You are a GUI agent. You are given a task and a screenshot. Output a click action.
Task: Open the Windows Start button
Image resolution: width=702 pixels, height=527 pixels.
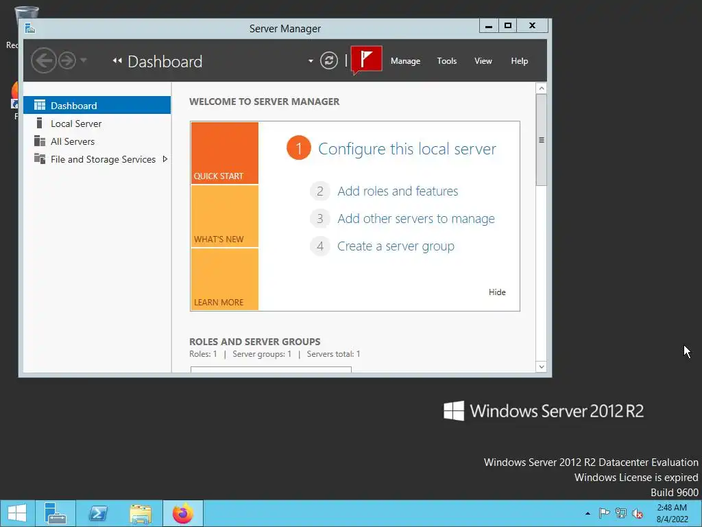point(17,513)
